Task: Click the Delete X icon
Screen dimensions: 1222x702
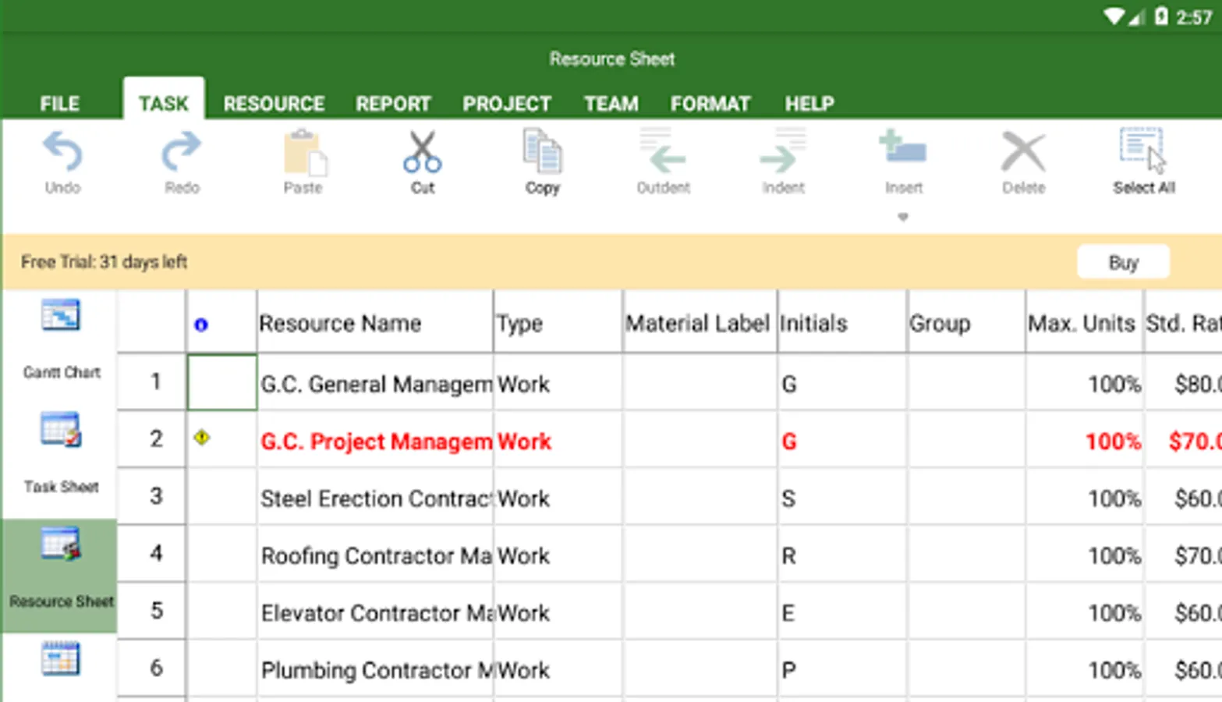Action: [x=1023, y=152]
